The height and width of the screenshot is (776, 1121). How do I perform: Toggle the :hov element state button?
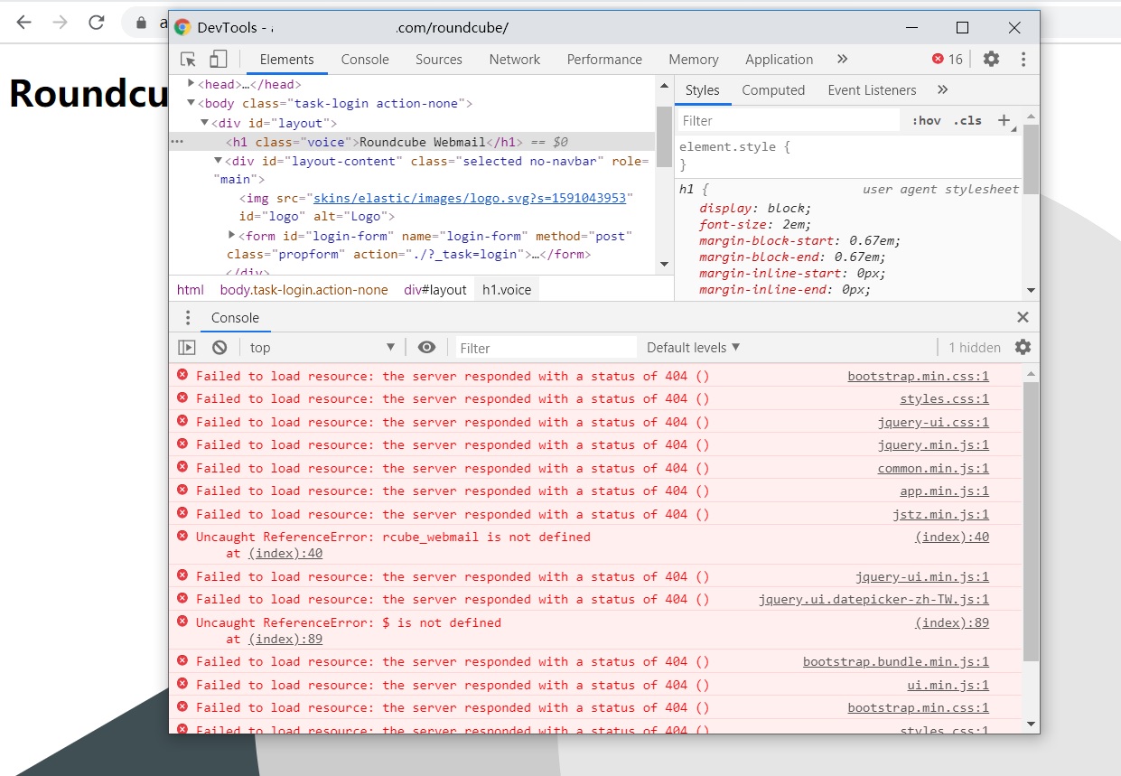[926, 120]
